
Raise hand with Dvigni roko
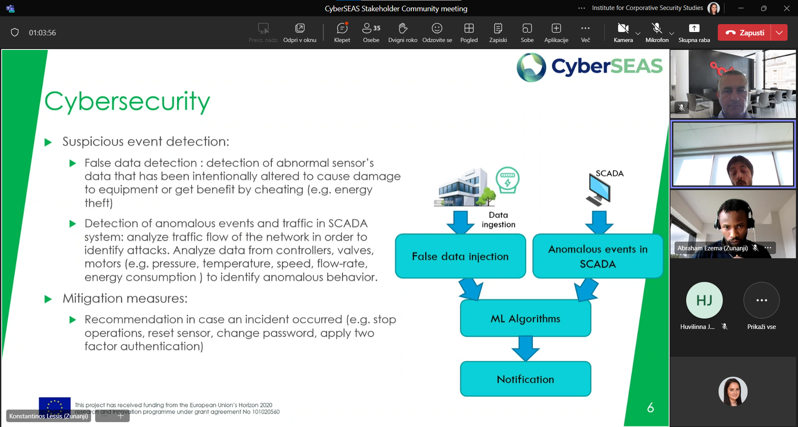402,32
